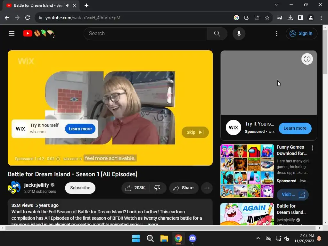Screen dimensions: 328x246
Task: Open a new browser tab
Action: click(86, 5)
